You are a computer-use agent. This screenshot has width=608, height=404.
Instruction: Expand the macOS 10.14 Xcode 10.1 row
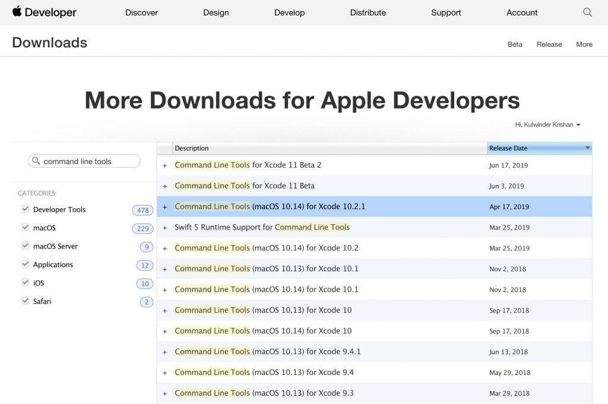pos(165,290)
